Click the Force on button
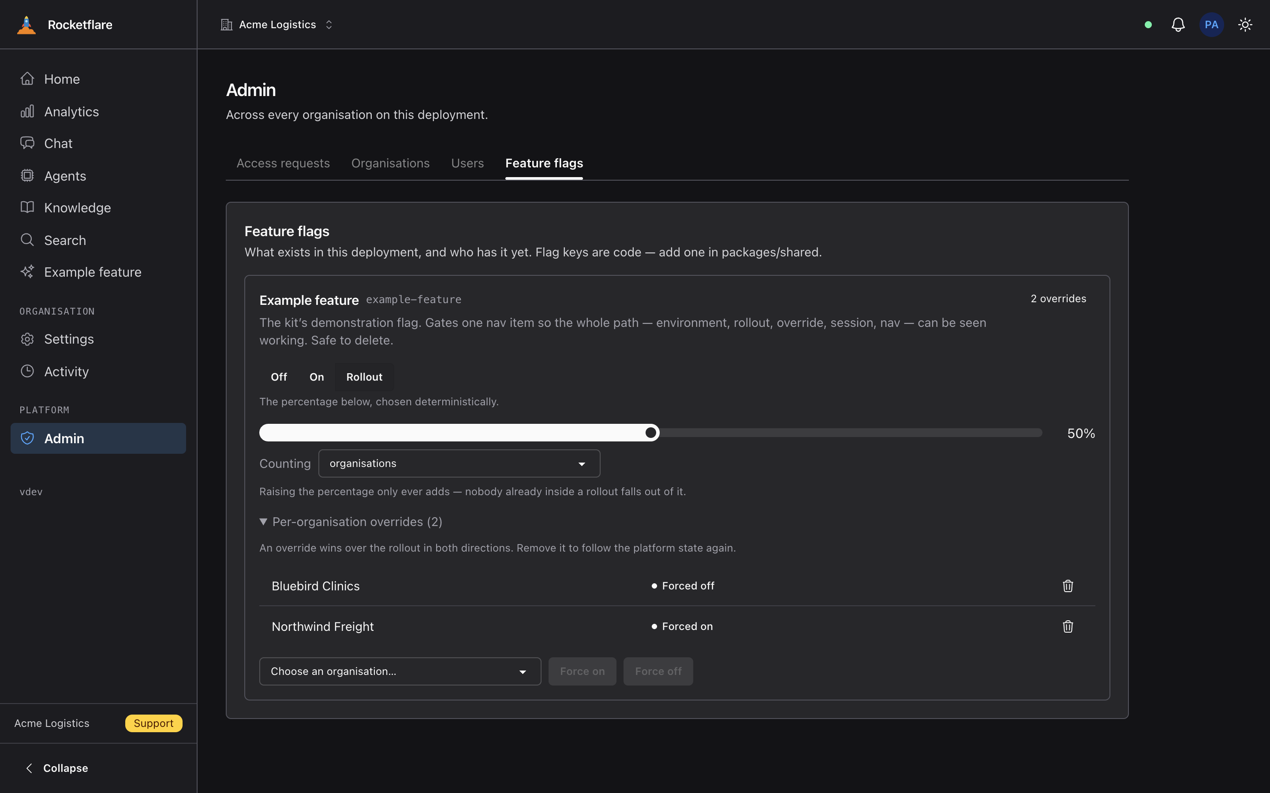This screenshot has width=1270, height=793. pos(582,671)
